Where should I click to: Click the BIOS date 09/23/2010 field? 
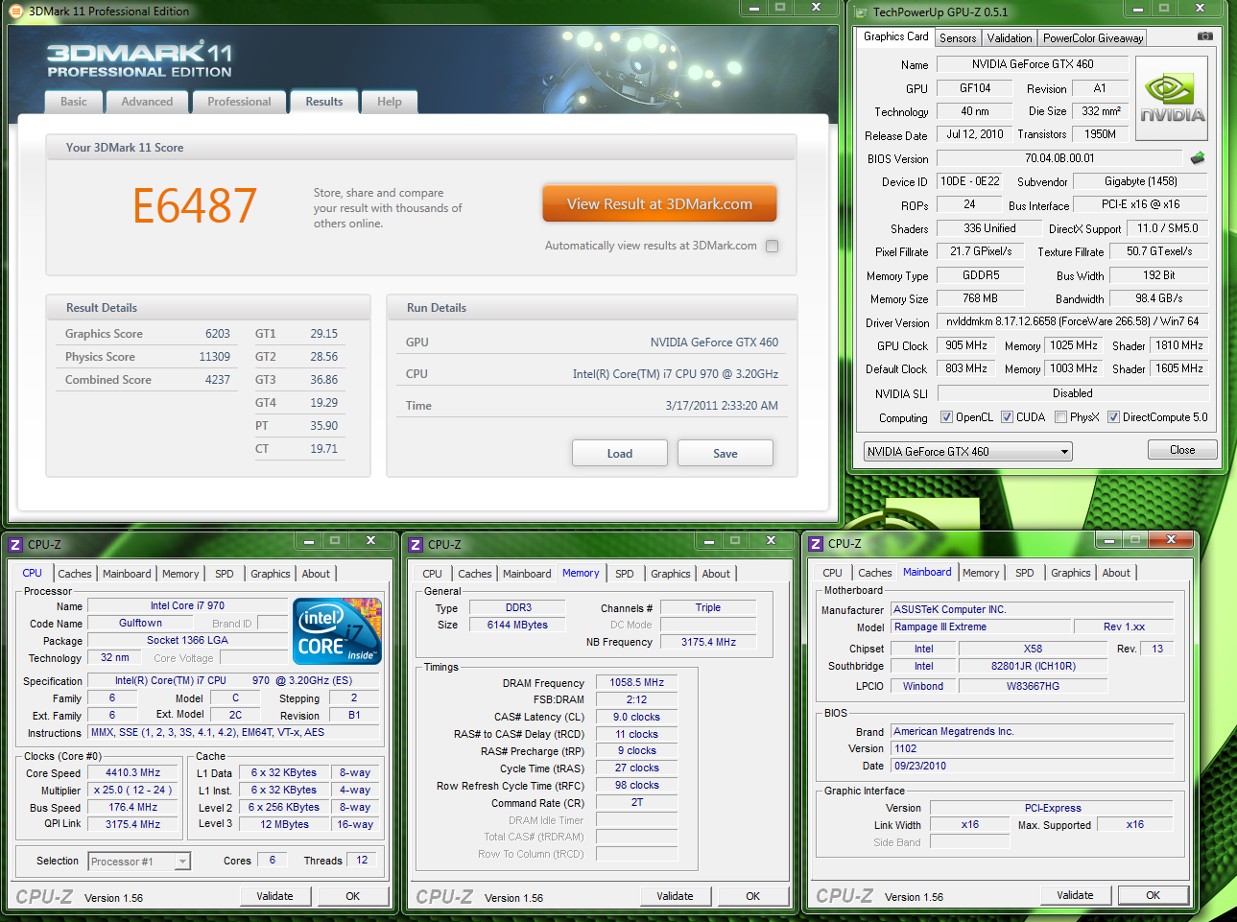point(1033,766)
